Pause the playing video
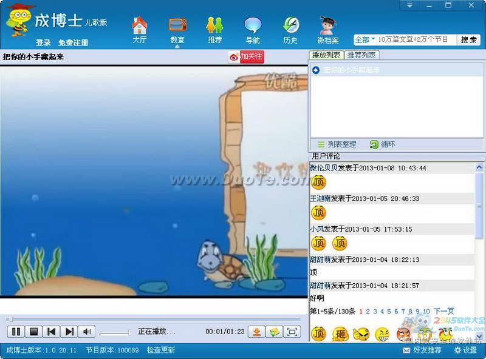This screenshot has width=486, height=359. click(16, 332)
